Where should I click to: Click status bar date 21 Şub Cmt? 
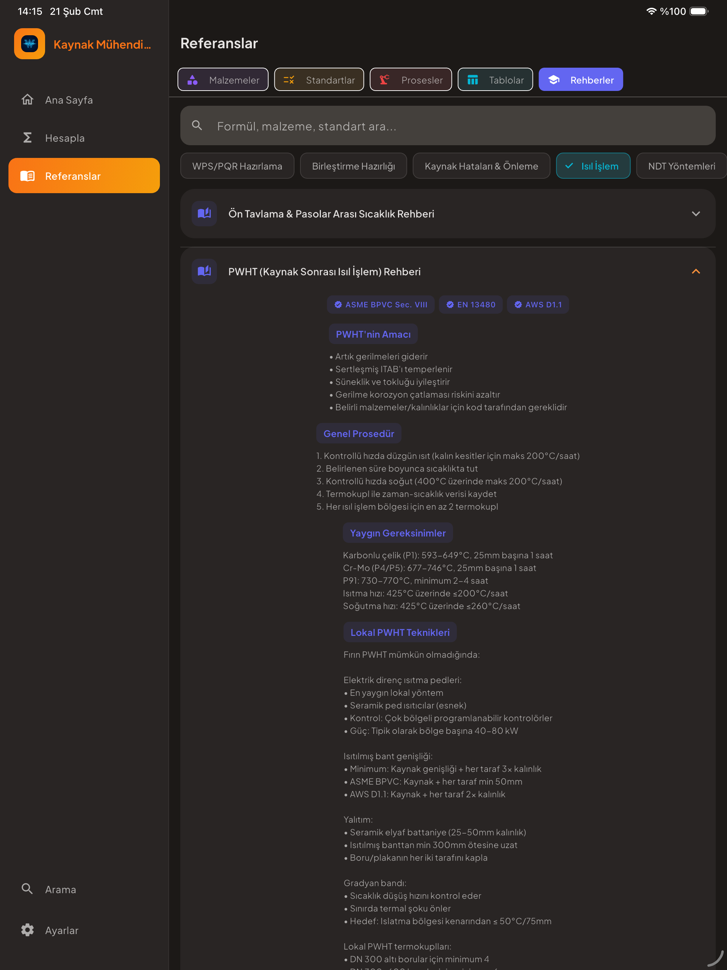76,11
